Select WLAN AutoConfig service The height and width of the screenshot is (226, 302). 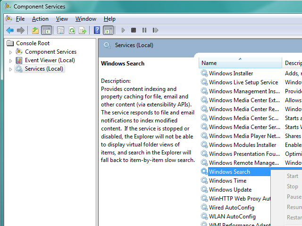coord(232,217)
